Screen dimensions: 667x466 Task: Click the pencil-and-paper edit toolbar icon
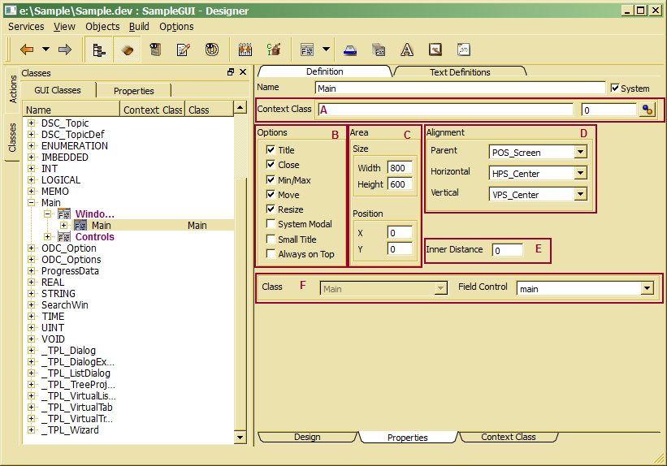[183, 50]
